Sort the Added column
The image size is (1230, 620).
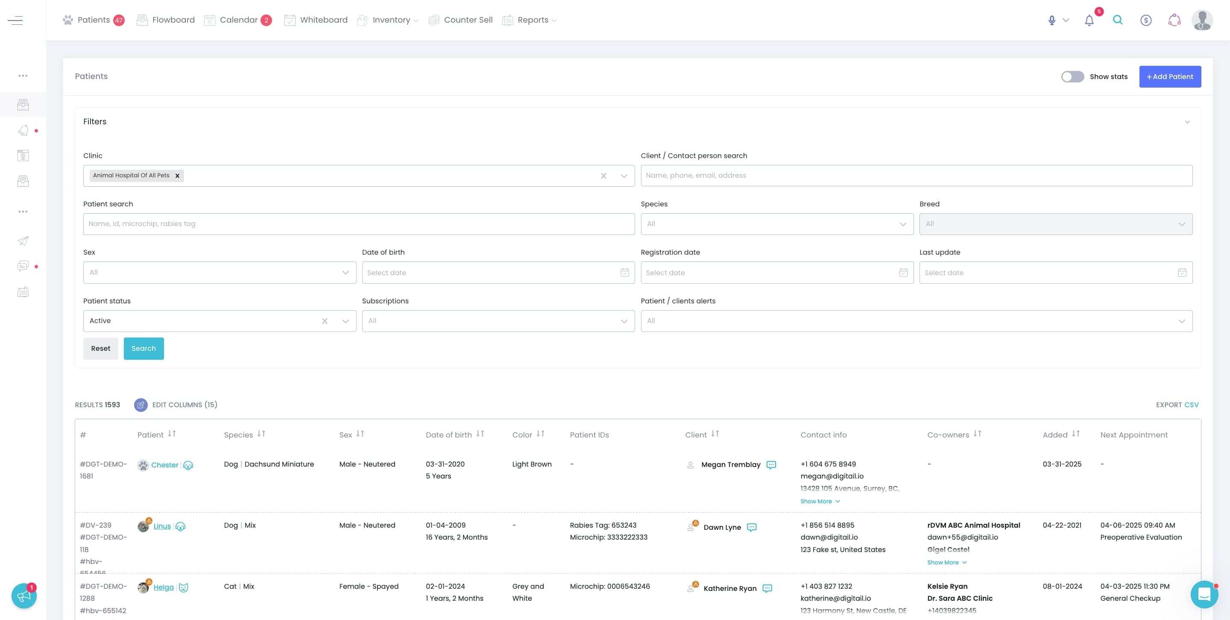(1076, 434)
